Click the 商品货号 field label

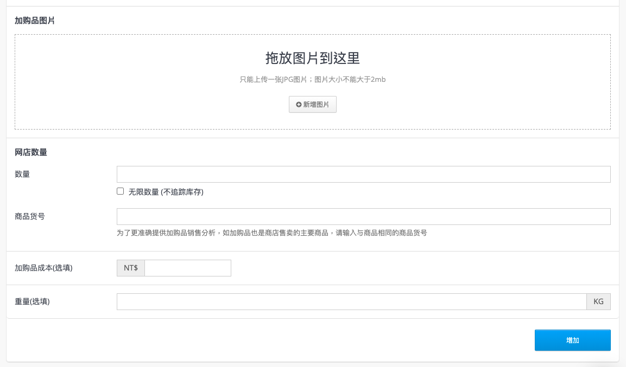(x=30, y=216)
